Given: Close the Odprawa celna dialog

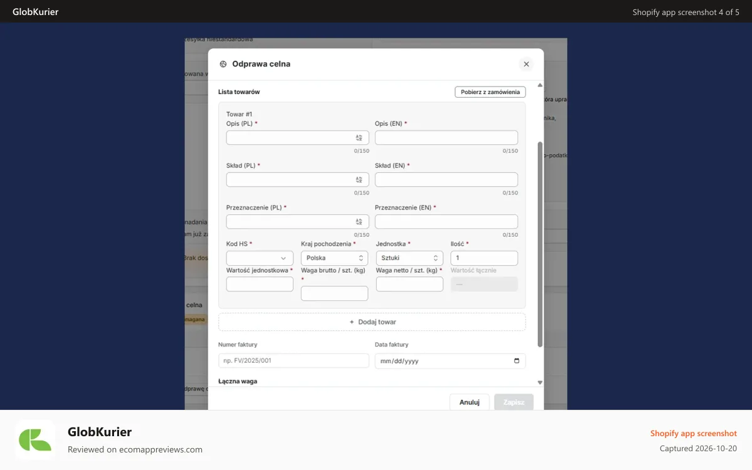Looking at the screenshot, I should tap(526, 64).
